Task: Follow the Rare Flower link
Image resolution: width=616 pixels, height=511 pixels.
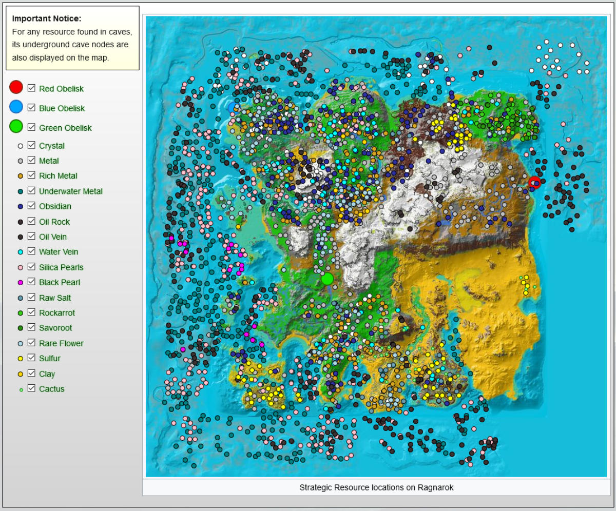Action: (x=61, y=343)
